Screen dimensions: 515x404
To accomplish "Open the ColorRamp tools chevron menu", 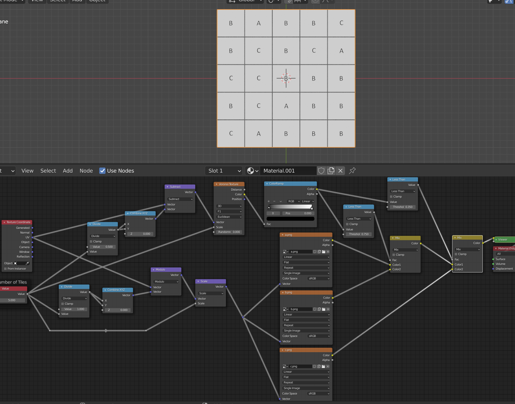I will pos(281,201).
